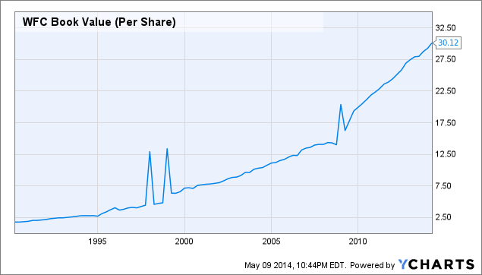Click the 2005 x-axis label
This screenshot has height=275, width=482.
(271, 241)
